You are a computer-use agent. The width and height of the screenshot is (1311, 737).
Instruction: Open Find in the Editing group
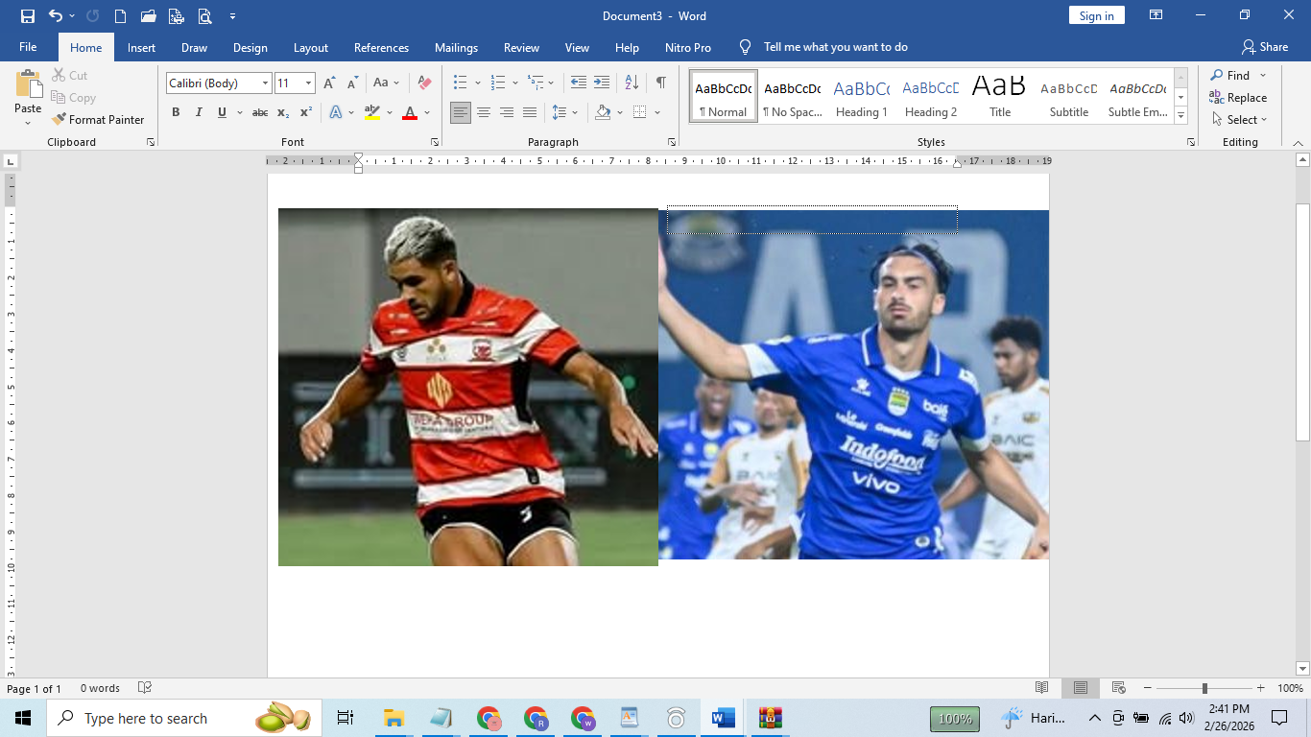pyautogui.click(x=1236, y=75)
